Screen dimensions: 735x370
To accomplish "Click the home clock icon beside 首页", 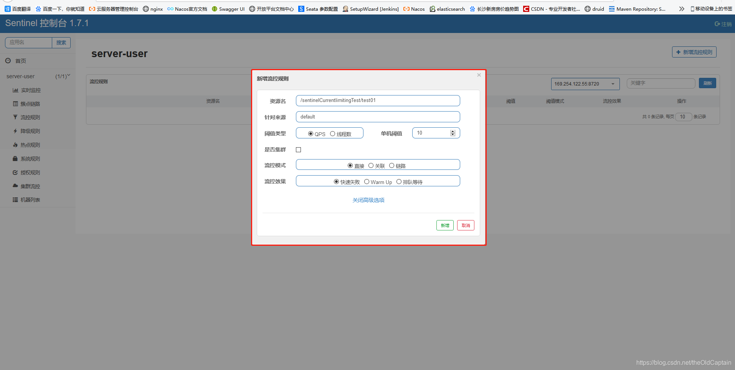I will [8, 61].
